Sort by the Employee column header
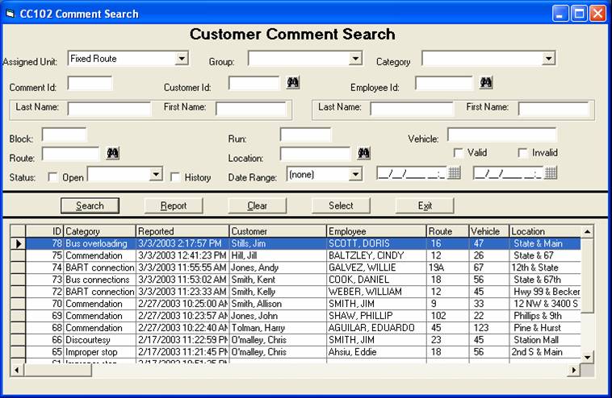 pos(375,231)
